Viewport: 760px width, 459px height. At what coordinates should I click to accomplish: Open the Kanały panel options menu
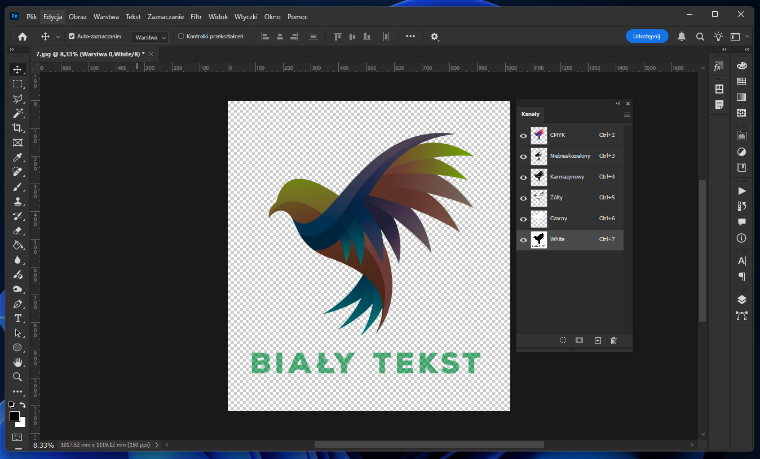626,114
